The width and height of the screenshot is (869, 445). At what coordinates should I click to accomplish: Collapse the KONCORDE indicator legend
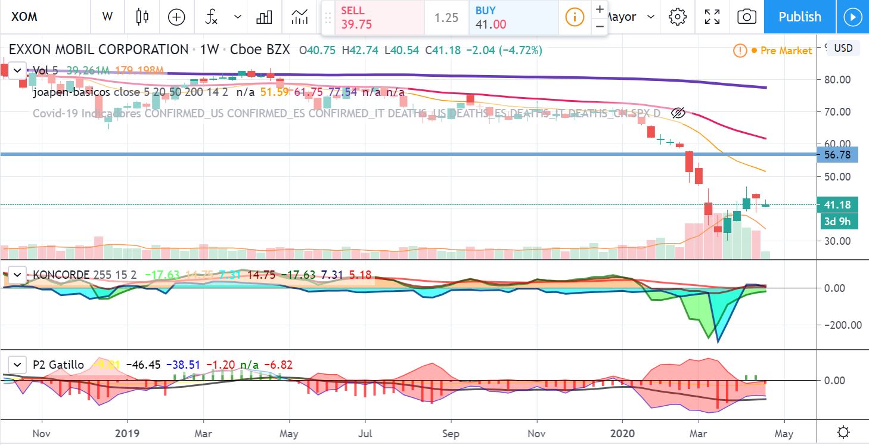point(18,275)
